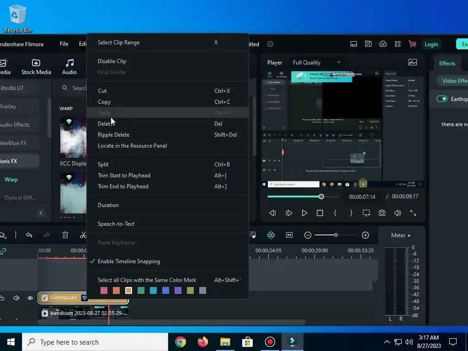468x351 pixels.
Task: Select Boris FX category
Action: point(18,161)
